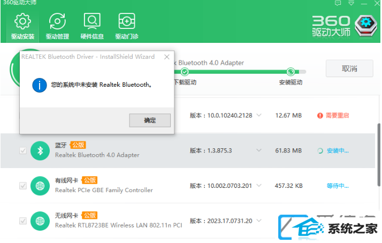Expand version dropdown for 10.002.0703.201

259,186
